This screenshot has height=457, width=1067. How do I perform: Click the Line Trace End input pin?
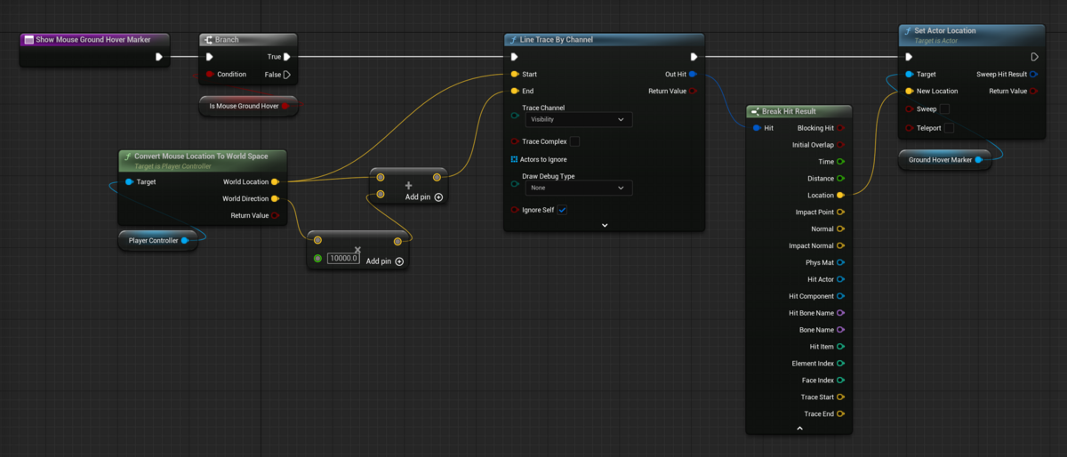click(x=515, y=91)
